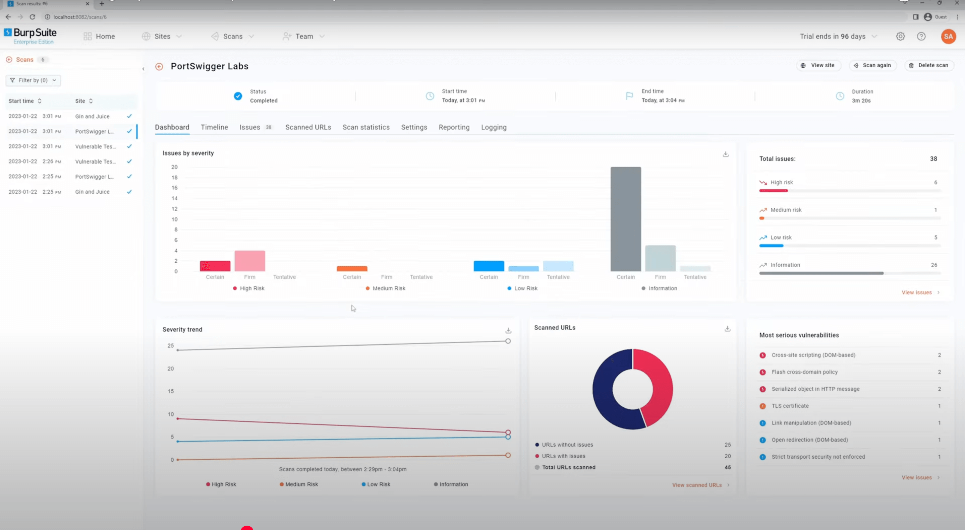The image size is (965, 530).
Task: Click the TLS certificate severity icon
Action: (x=763, y=406)
